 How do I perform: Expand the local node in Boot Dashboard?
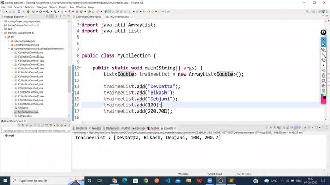tap(3, 136)
